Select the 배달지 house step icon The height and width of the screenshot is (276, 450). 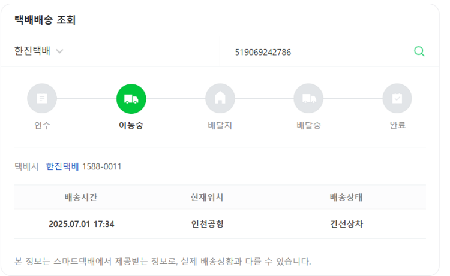click(x=220, y=99)
